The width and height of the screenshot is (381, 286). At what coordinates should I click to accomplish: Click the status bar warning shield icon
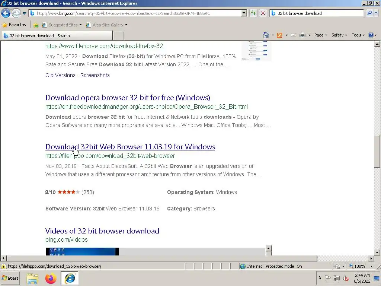coord(4,266)
